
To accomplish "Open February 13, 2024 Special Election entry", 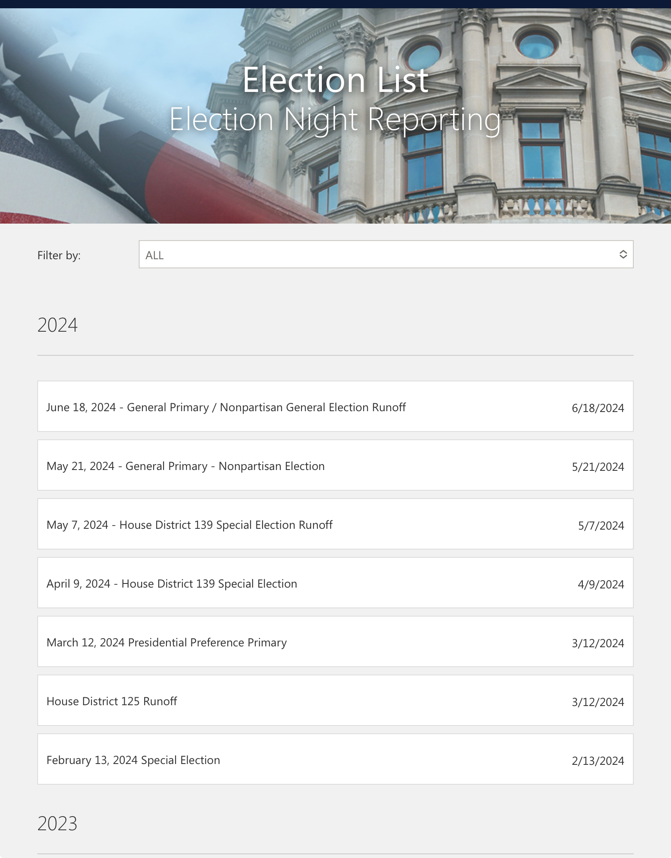I will pyautogui.click(x=335, y=759).
